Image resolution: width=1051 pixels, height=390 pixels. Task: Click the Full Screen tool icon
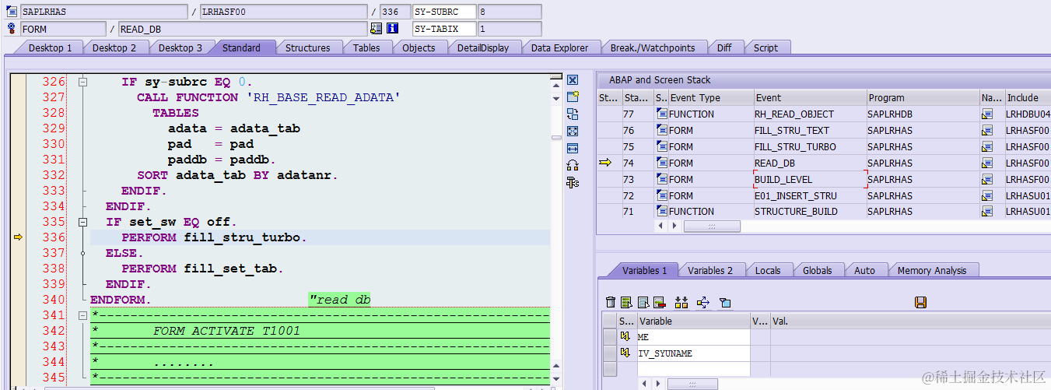coord(573,131)
